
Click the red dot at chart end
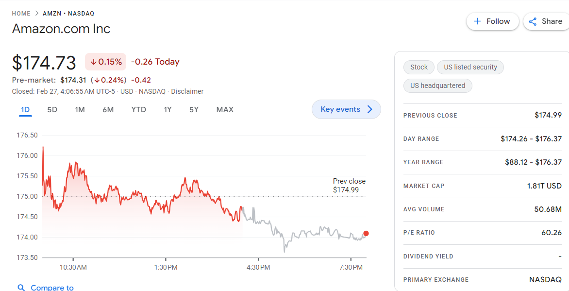pyautogui.click(x=366, y=234)
